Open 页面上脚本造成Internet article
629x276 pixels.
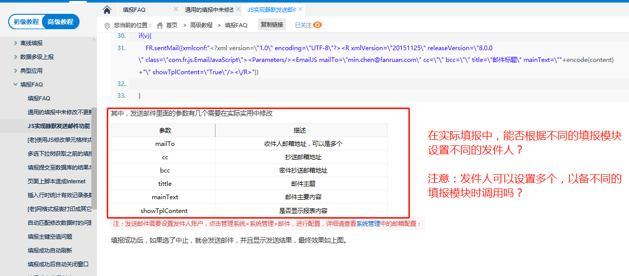[57, 181]
